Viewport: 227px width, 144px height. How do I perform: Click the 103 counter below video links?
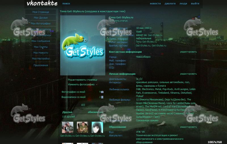click(83, 105)
